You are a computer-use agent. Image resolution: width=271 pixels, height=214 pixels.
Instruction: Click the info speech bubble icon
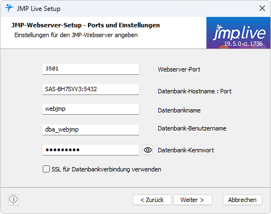click(14, 200)
